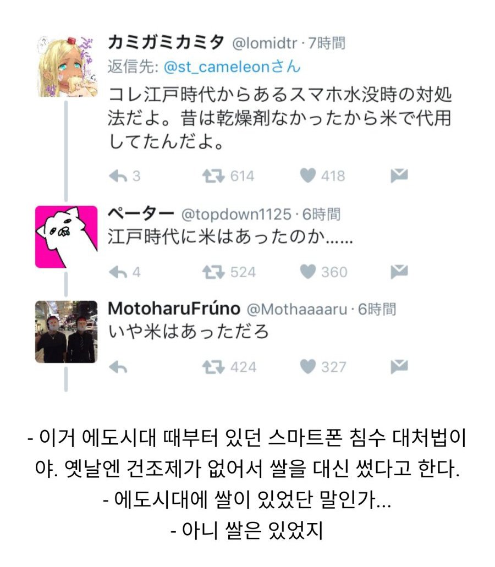
Task: Visit the @topdown1125 handle
Action: point(236,214)
